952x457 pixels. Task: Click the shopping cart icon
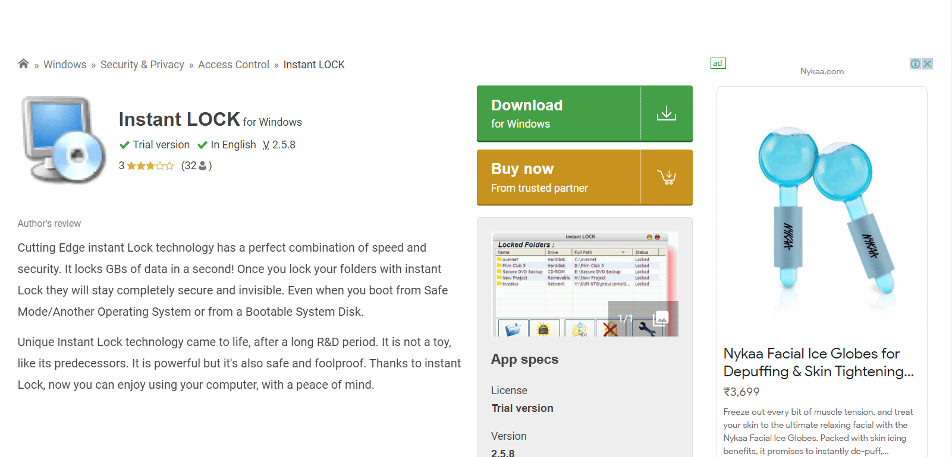667,177
